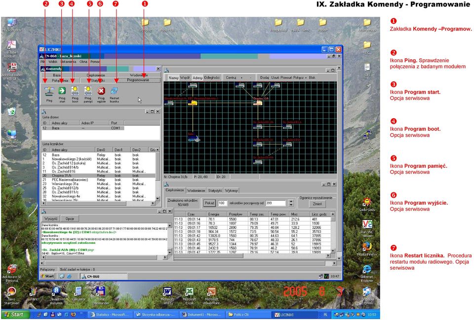
Task: Click Dodaj on the map toolbar
Action: click(265, 78)
